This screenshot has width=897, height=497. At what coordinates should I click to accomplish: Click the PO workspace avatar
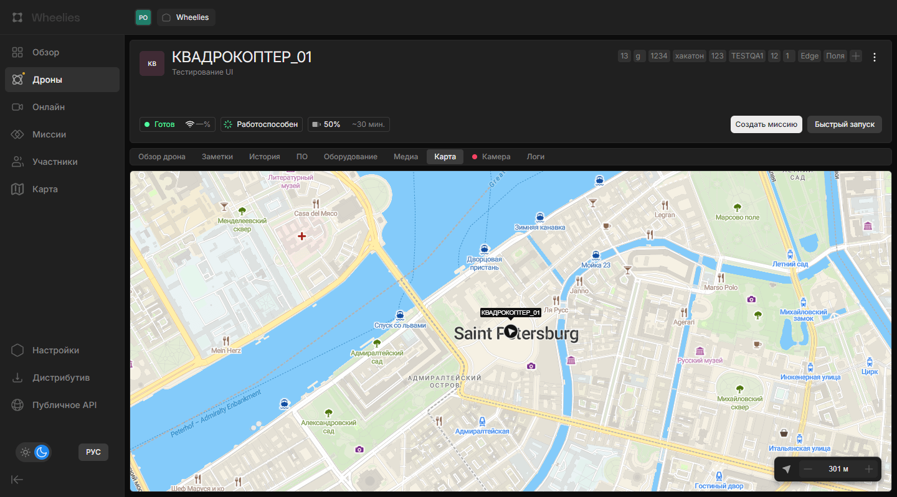pos(143,17)
